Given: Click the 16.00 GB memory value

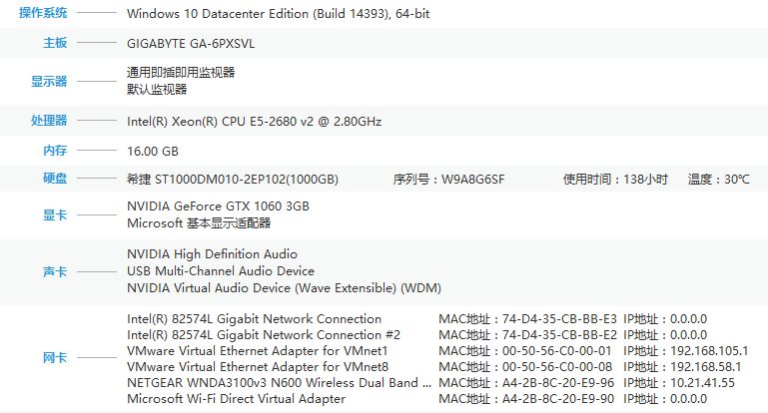Looking at the screenshot, I should point(153,152).
